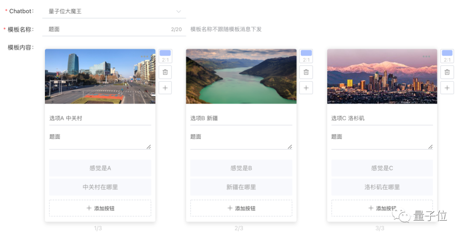Delete the 中关村 card with trash icon
Screen dimensions: 462x236
pyautogui.click(x=165, y=72)
